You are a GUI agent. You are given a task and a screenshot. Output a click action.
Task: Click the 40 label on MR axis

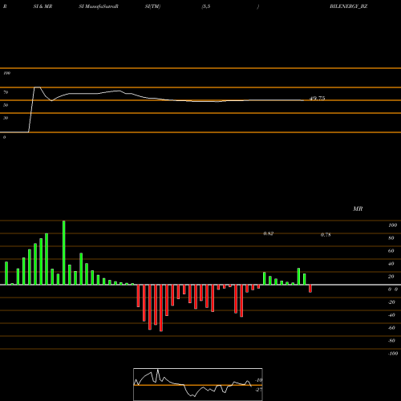tap(391, 264)
